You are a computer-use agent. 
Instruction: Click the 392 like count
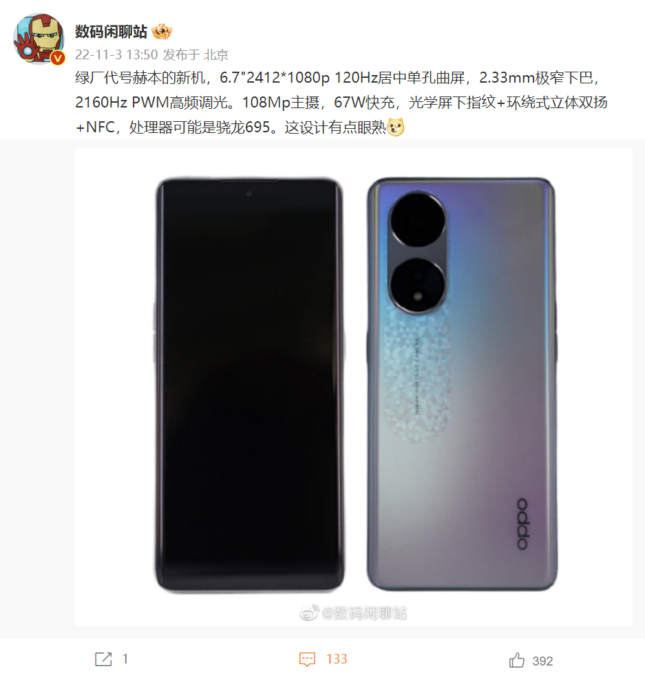click(x=542, y=661)
